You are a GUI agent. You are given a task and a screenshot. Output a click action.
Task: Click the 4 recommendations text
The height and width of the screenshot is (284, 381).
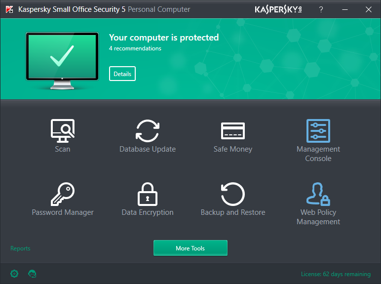coord(135,48)
